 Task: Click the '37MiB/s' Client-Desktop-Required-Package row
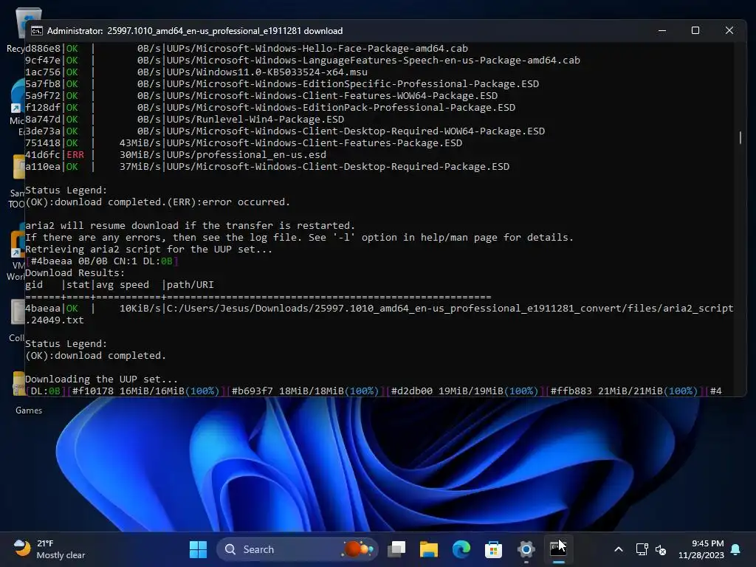click(267, 166)
